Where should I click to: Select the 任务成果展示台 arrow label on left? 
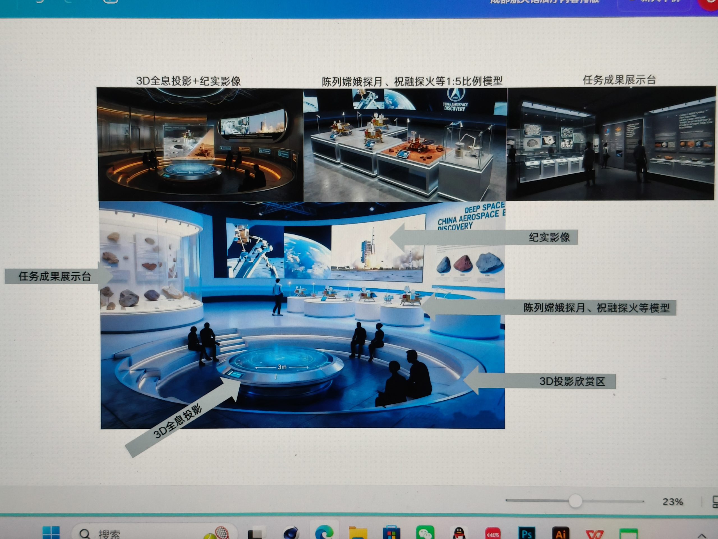[x=54, y=277]
